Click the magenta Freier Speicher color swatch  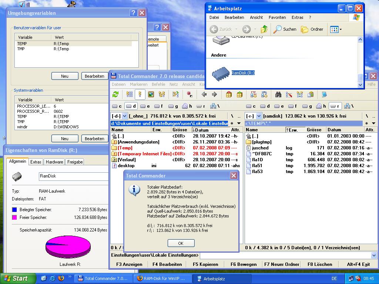[14, 217]
